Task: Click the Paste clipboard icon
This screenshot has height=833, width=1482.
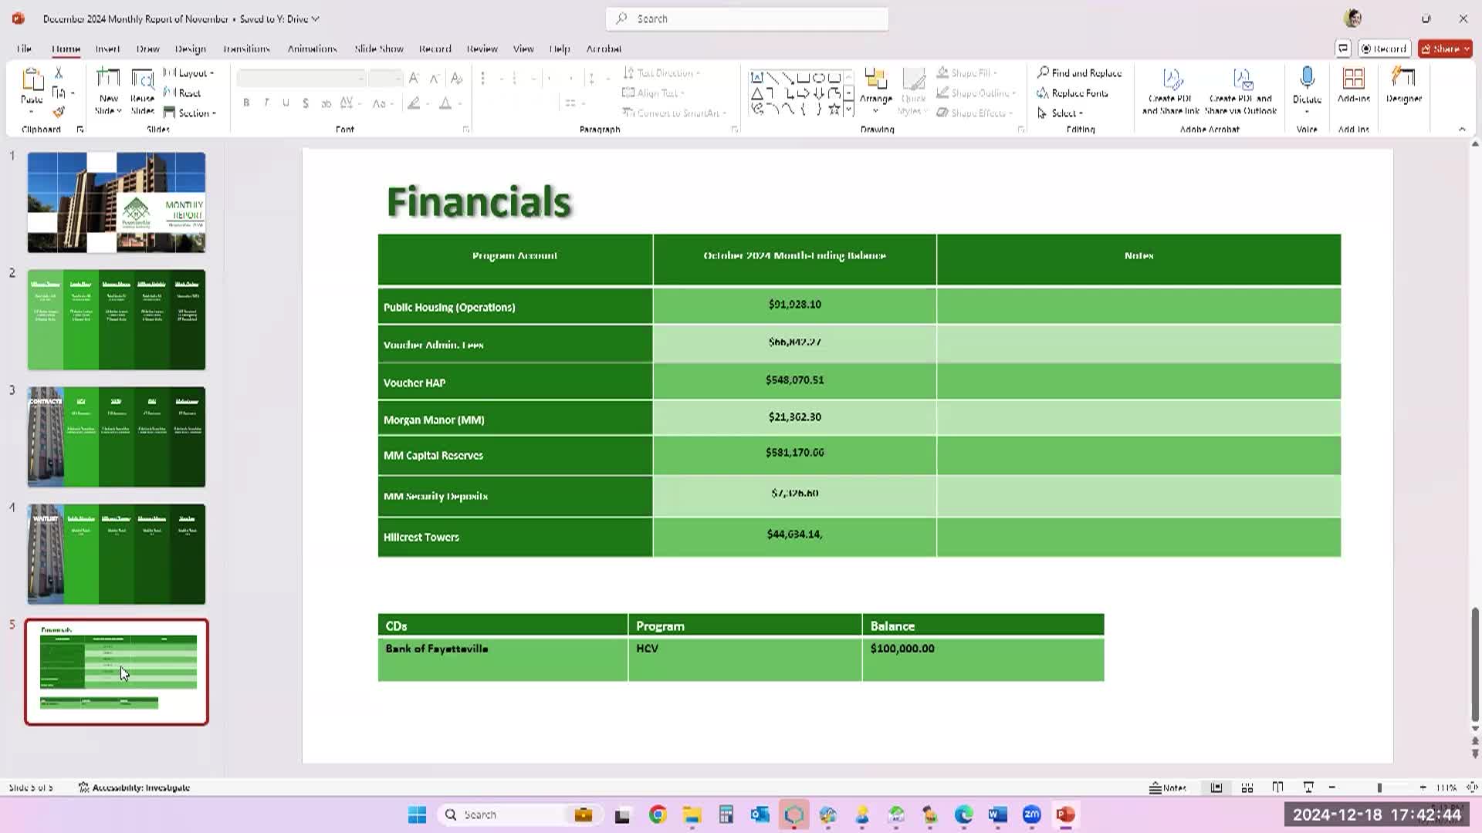Action: [x=32, y=80]
